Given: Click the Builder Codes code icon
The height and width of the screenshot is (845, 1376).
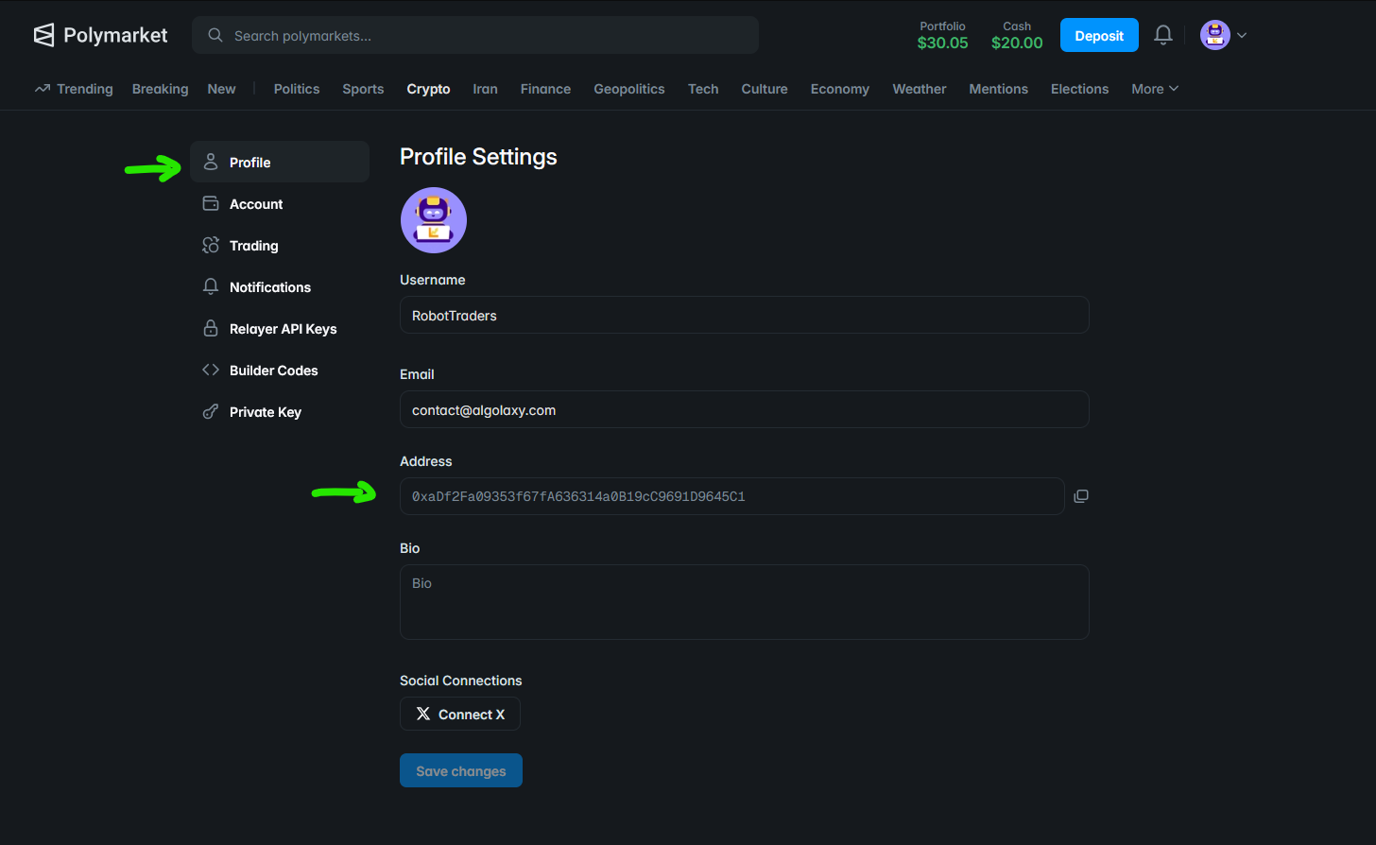Looking at the screenshot, I should point(210,370).
